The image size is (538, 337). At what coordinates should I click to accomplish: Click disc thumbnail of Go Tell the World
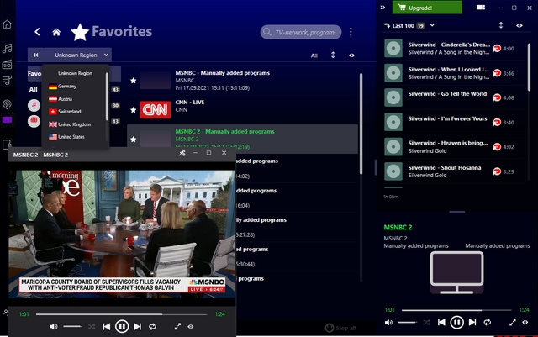pyautogui.click(x=393, y=97)
